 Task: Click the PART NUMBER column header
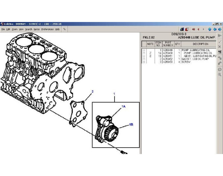pyautogui.click(x=168, y=44)
